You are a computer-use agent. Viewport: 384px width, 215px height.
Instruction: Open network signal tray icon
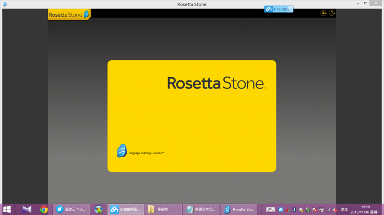point(328,210)
